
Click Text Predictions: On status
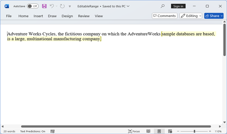(x=33, y=131)
